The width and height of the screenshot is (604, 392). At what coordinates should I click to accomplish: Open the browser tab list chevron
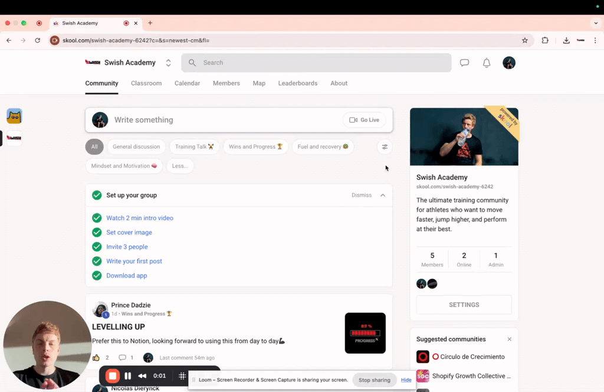coord(596,23)
